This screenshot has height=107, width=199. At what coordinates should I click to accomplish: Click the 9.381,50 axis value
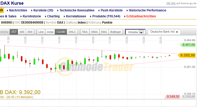(x=190, y=67)
